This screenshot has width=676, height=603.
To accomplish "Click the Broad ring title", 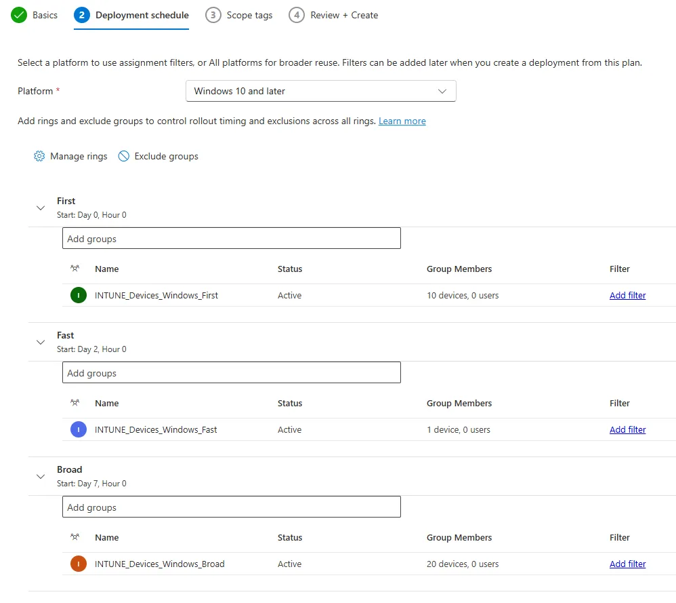I will click(x=69, y=469).
